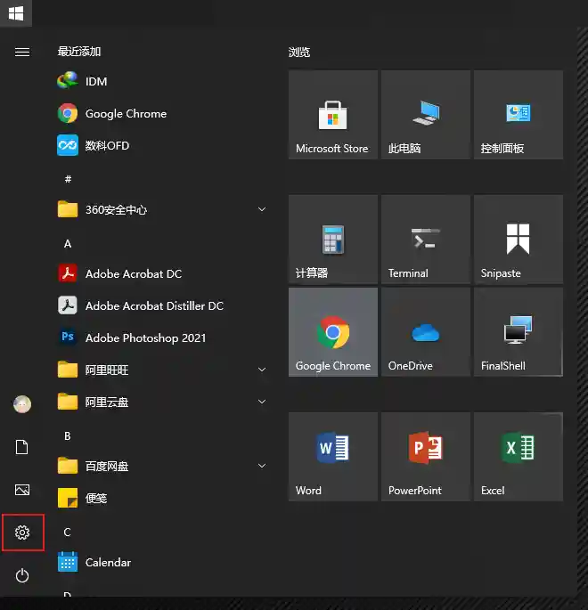The image size is (588, 610).
Task: Open the Calendar app
Action: [x=162, y=562]
